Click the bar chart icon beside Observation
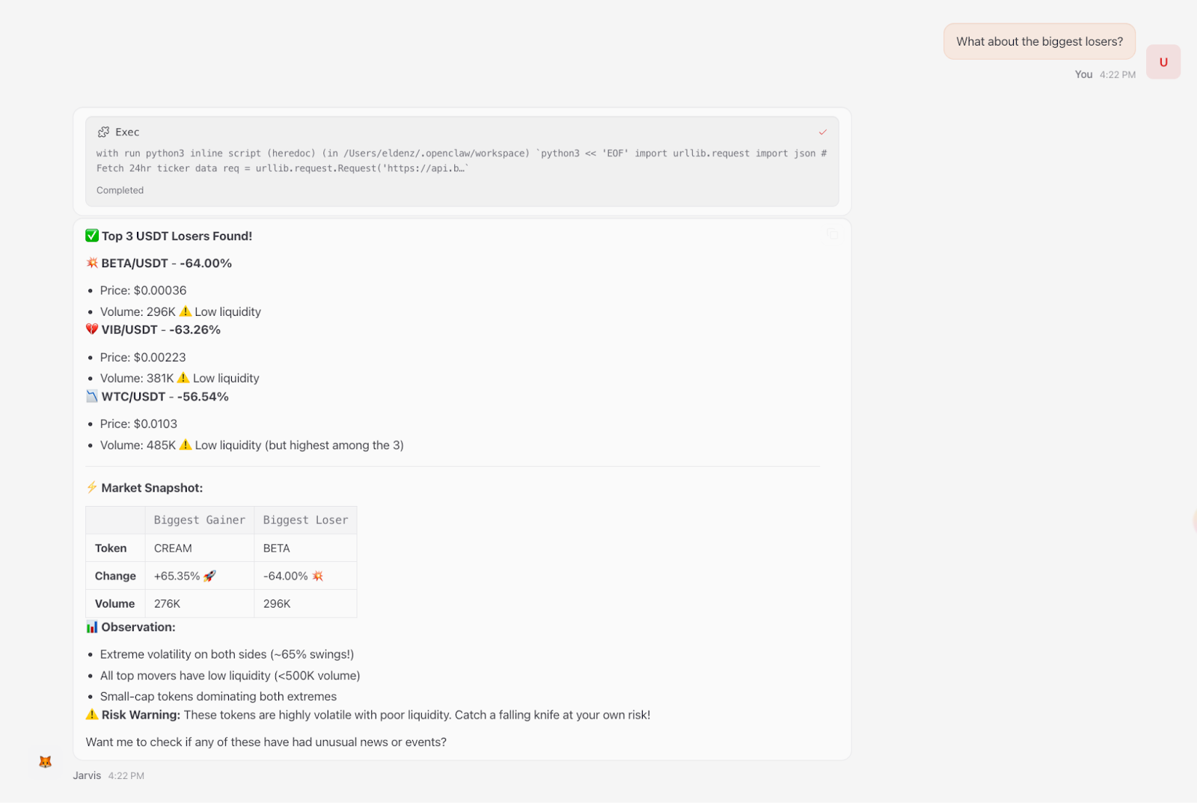 [x=92, y=627]
